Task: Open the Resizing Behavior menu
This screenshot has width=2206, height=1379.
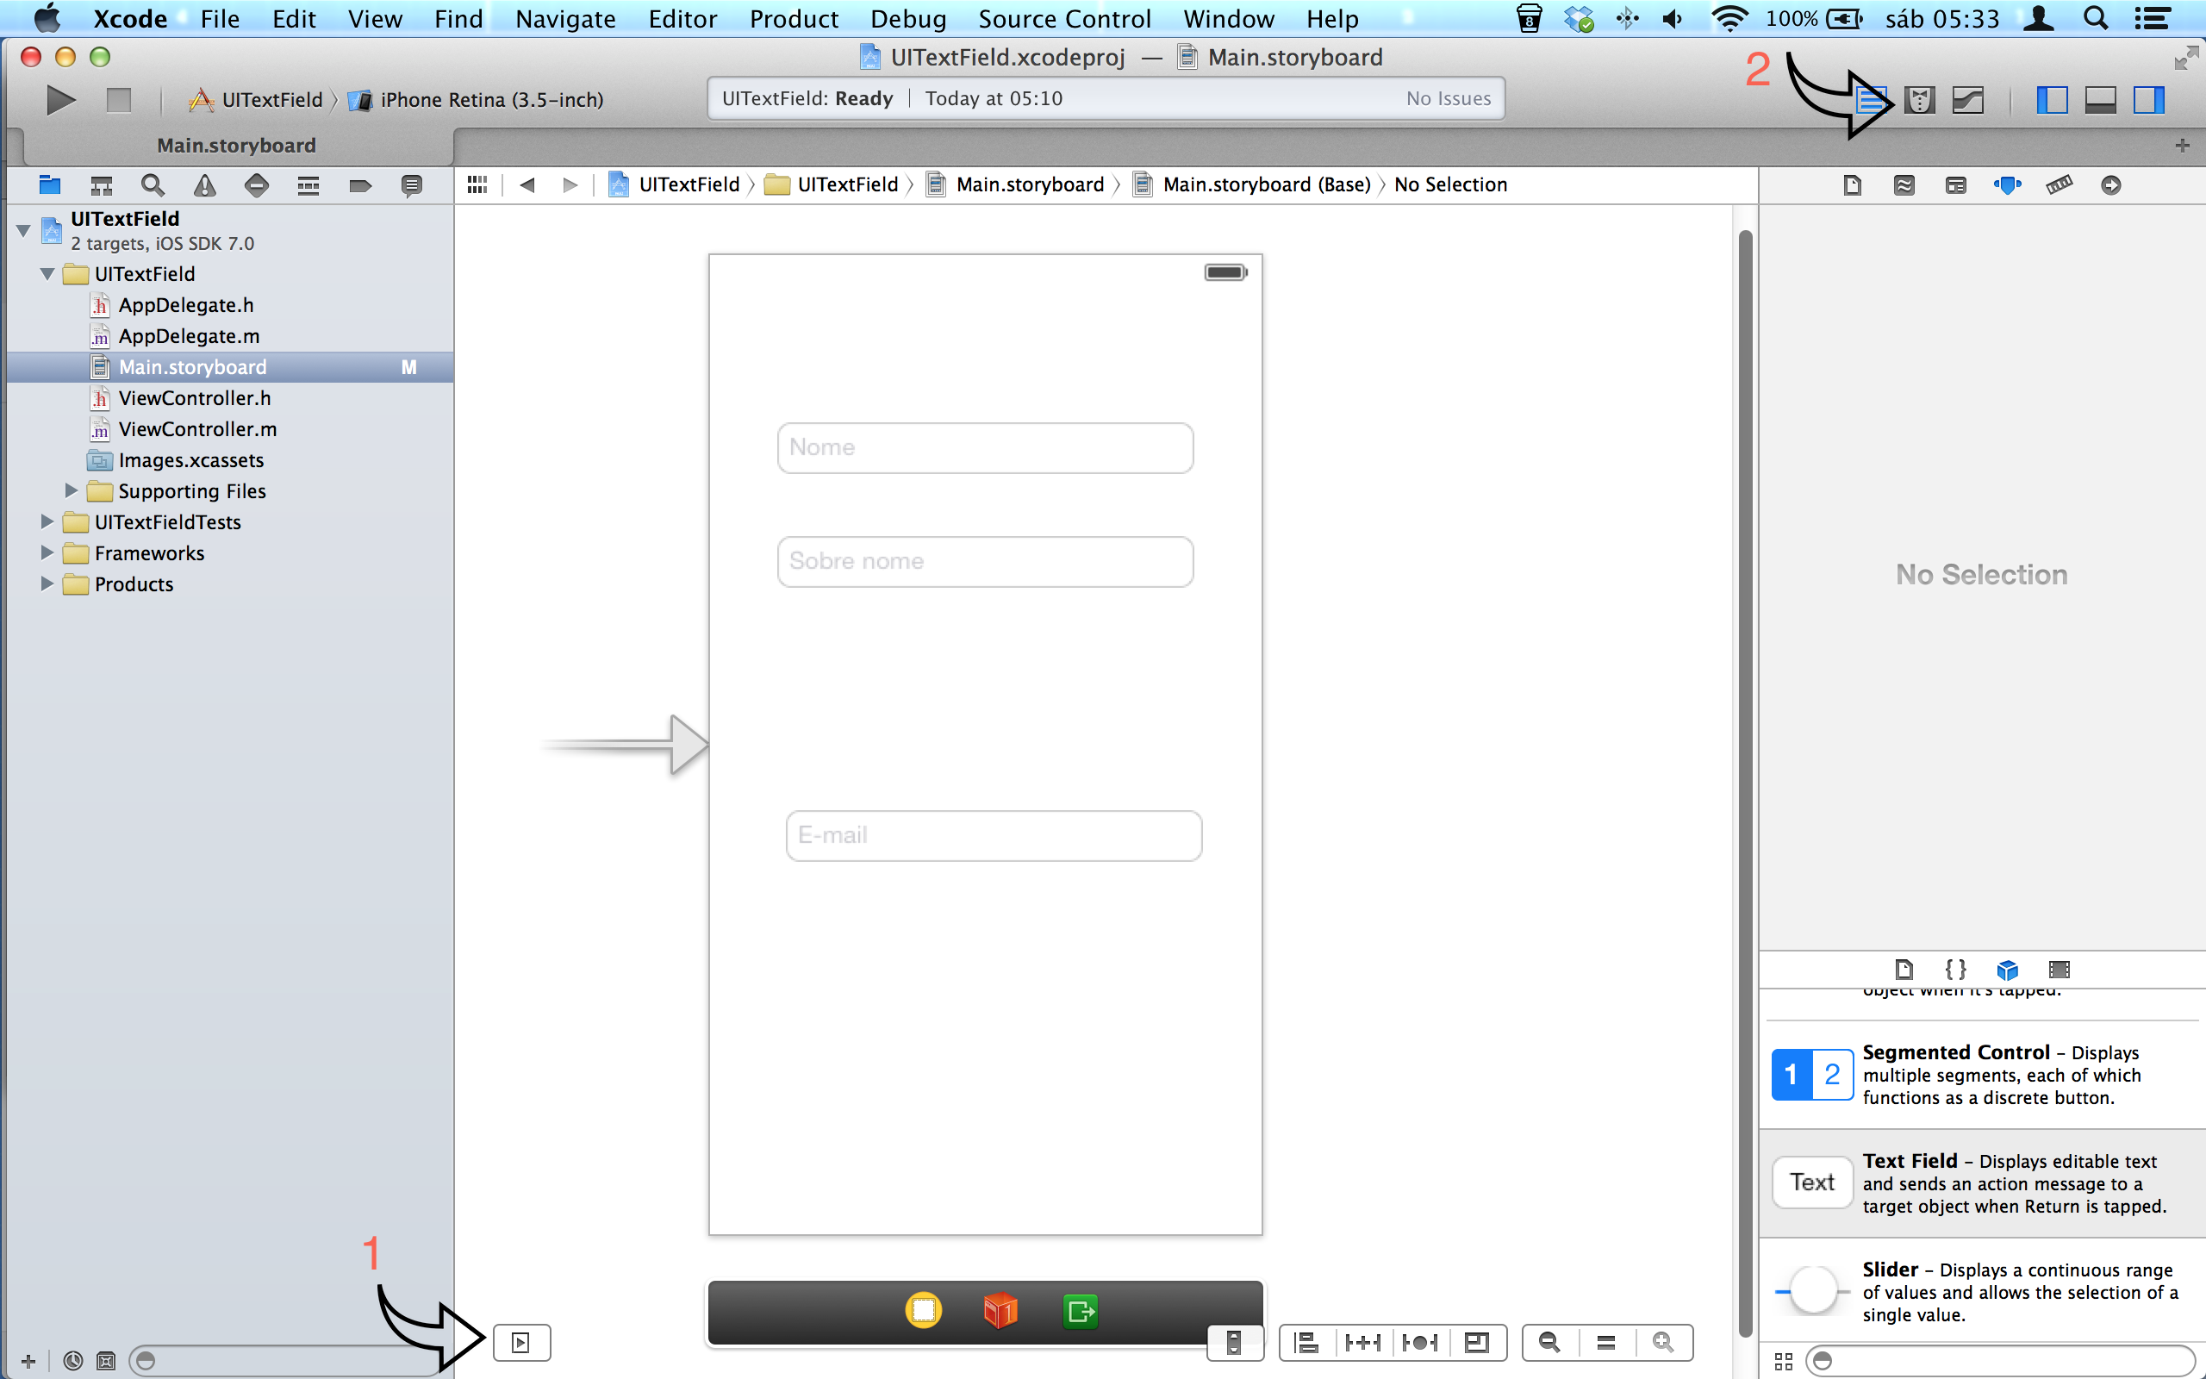Action: [x=1477, y=1343]
